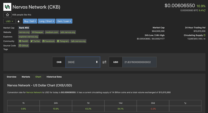Click the price alert bell icon
Screen dimensions: 208x113
[x=19, y=21]
